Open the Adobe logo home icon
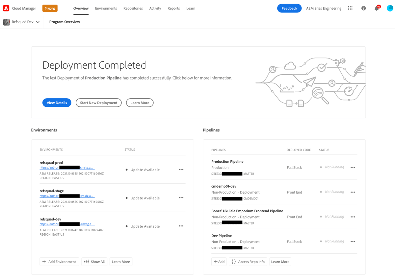The width and height of the screenshot is (395, 277). (5, 8)
